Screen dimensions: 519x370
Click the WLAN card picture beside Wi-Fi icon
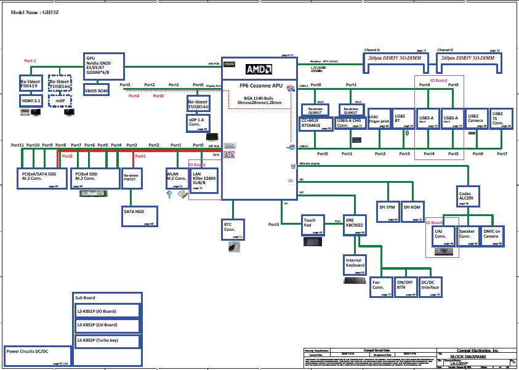[x=182, y=195]
